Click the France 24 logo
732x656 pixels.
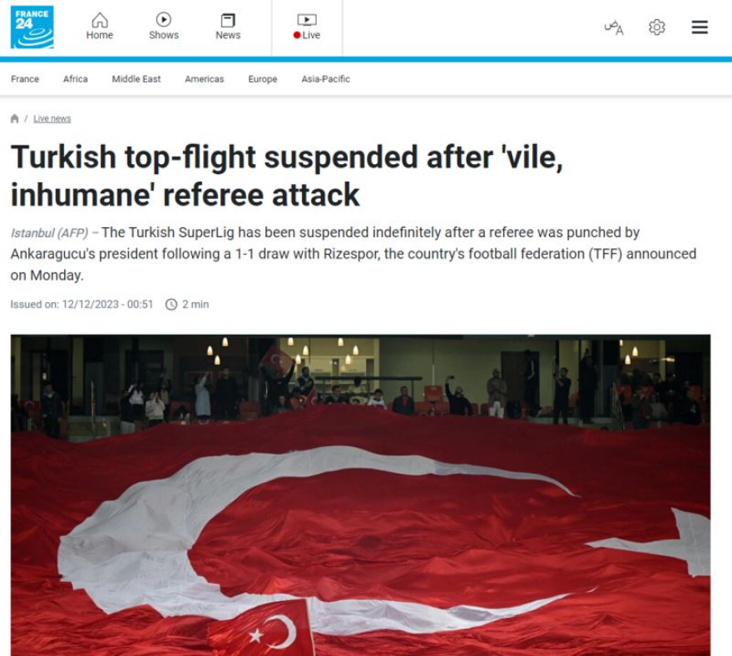(x=32, y=27)
